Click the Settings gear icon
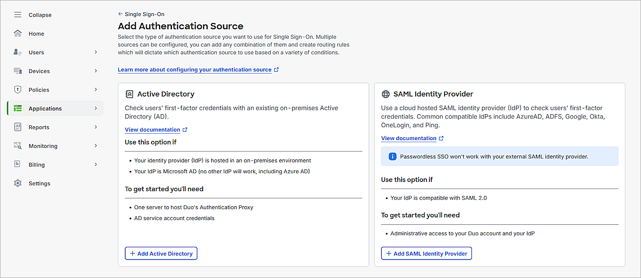The image size is (641, 278). [18, 183]
